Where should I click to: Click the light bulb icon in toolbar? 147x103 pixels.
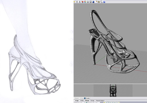pyautogui.click(x=77, y=2)
